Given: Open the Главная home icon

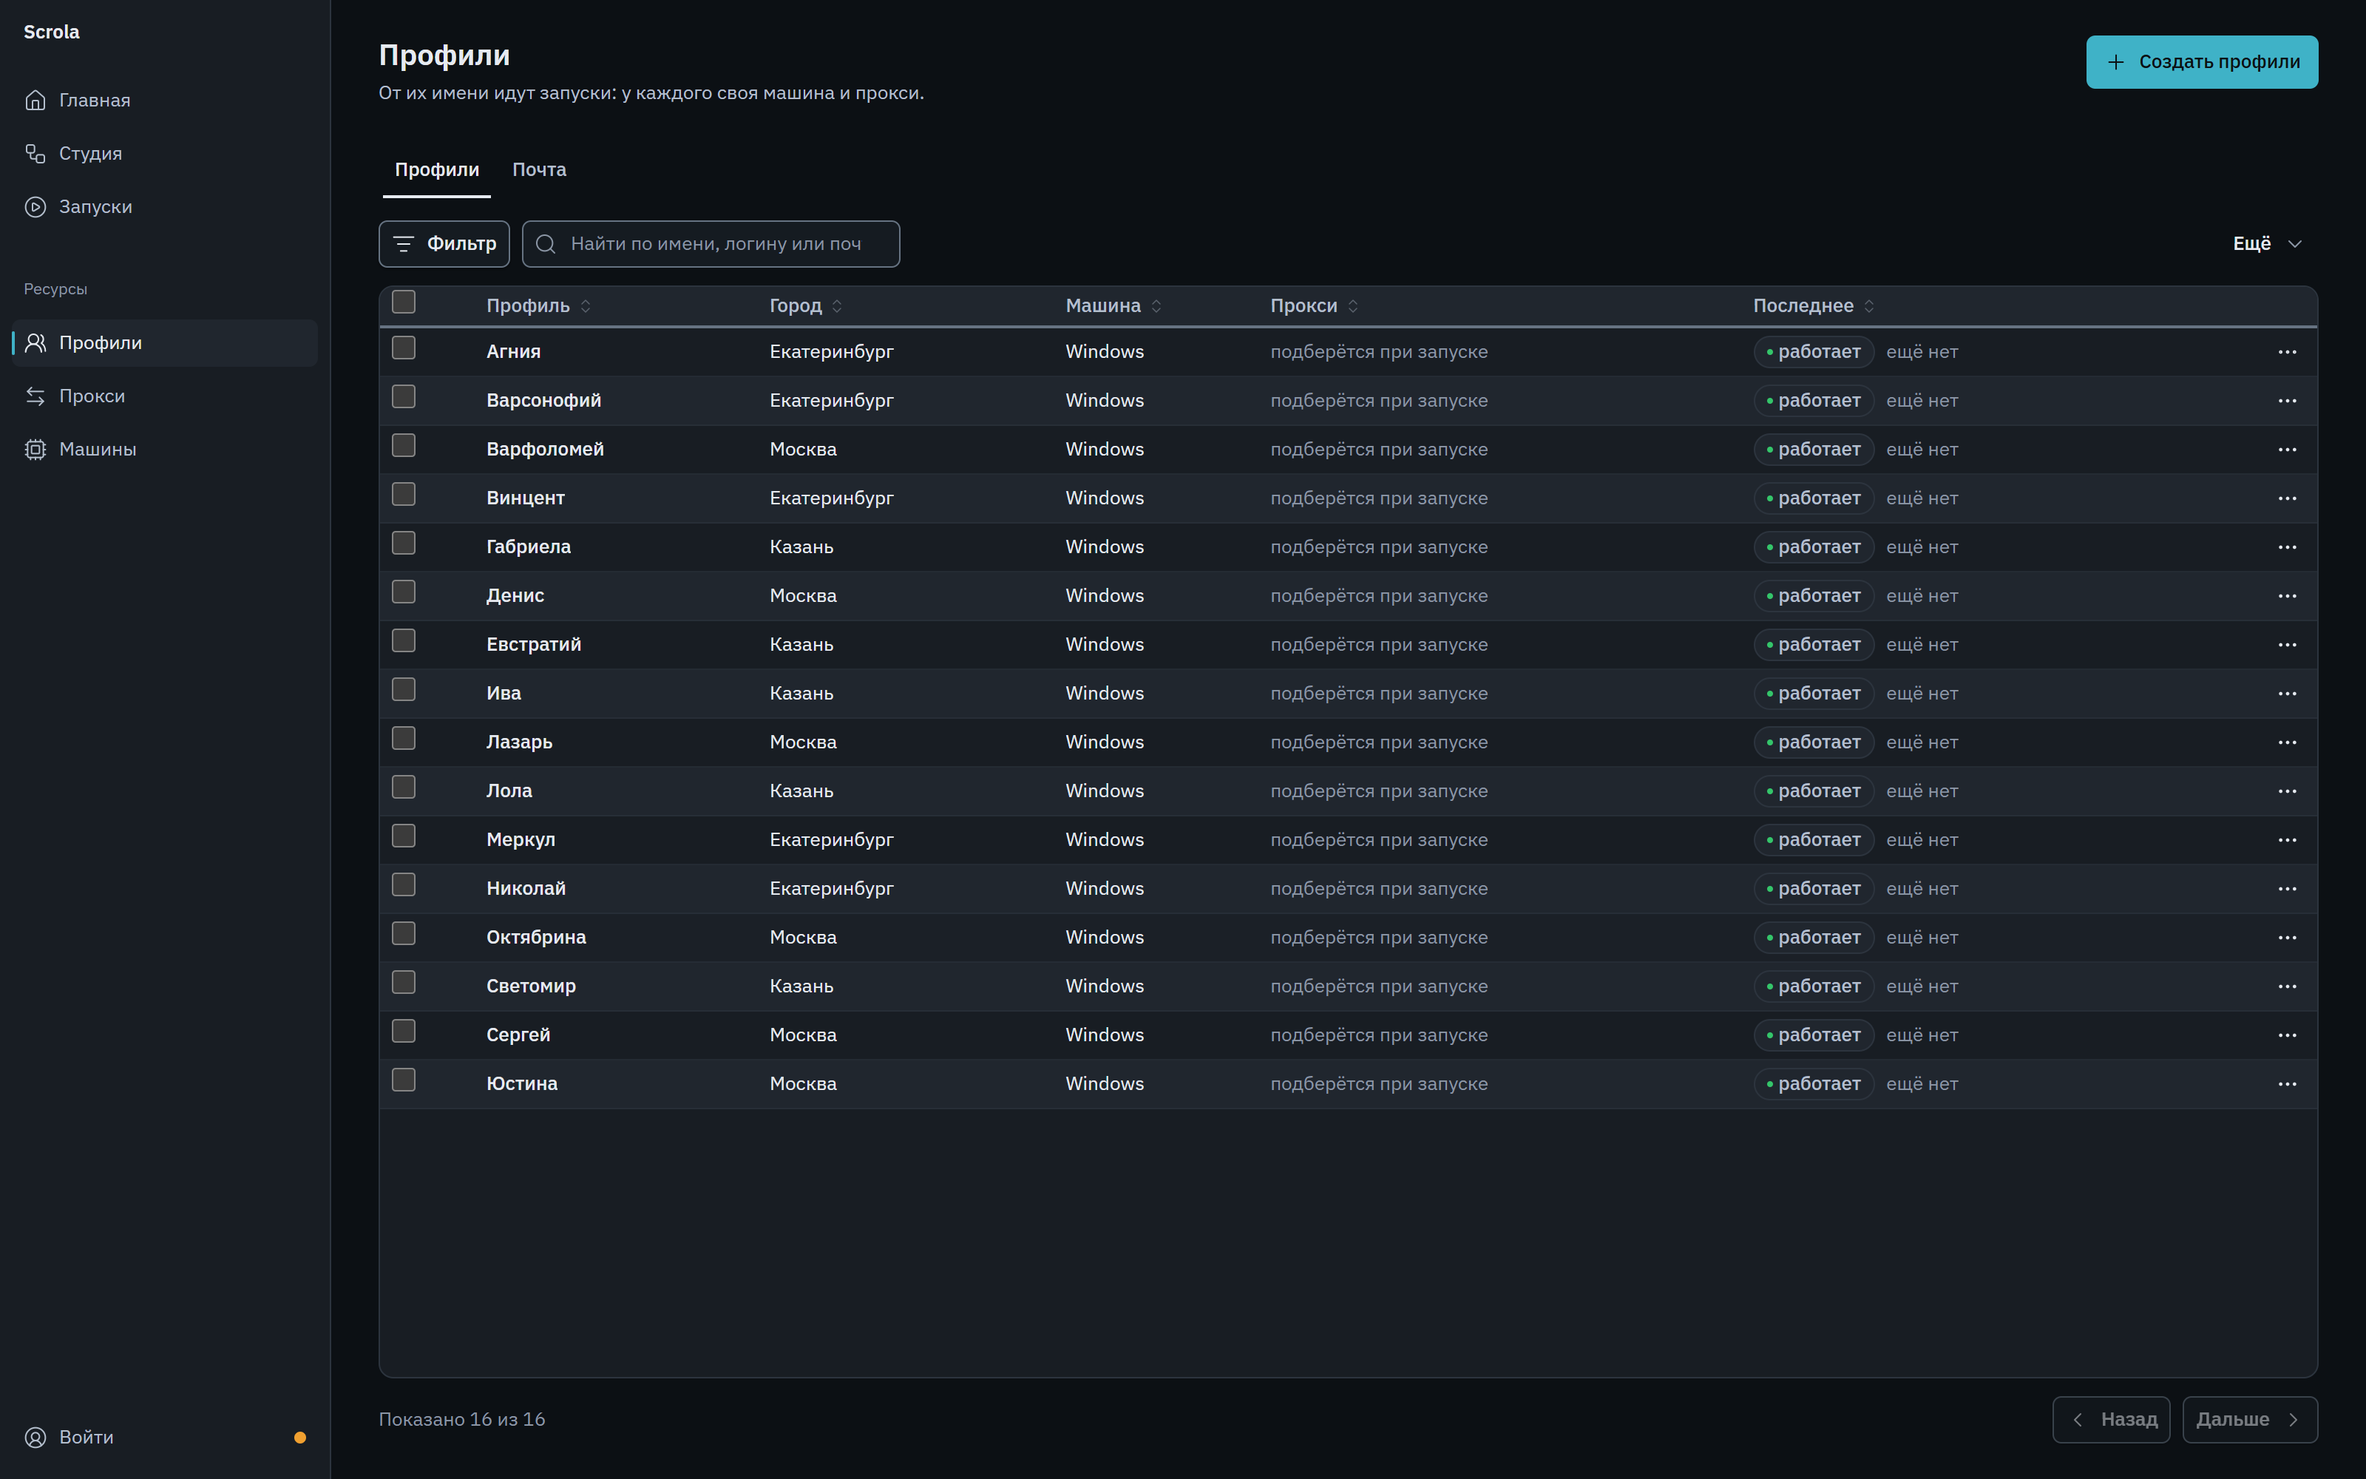Looking at the screenshot, I should (x=35, y=100).
